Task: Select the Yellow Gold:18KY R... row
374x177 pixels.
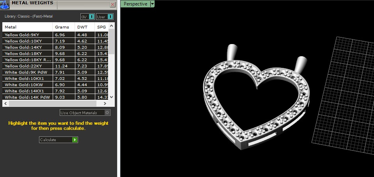Action: (x=55, y=60)
